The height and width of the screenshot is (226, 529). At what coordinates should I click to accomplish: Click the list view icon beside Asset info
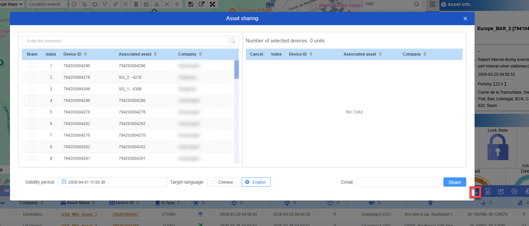pyautogui.click(x=432, y=4)
